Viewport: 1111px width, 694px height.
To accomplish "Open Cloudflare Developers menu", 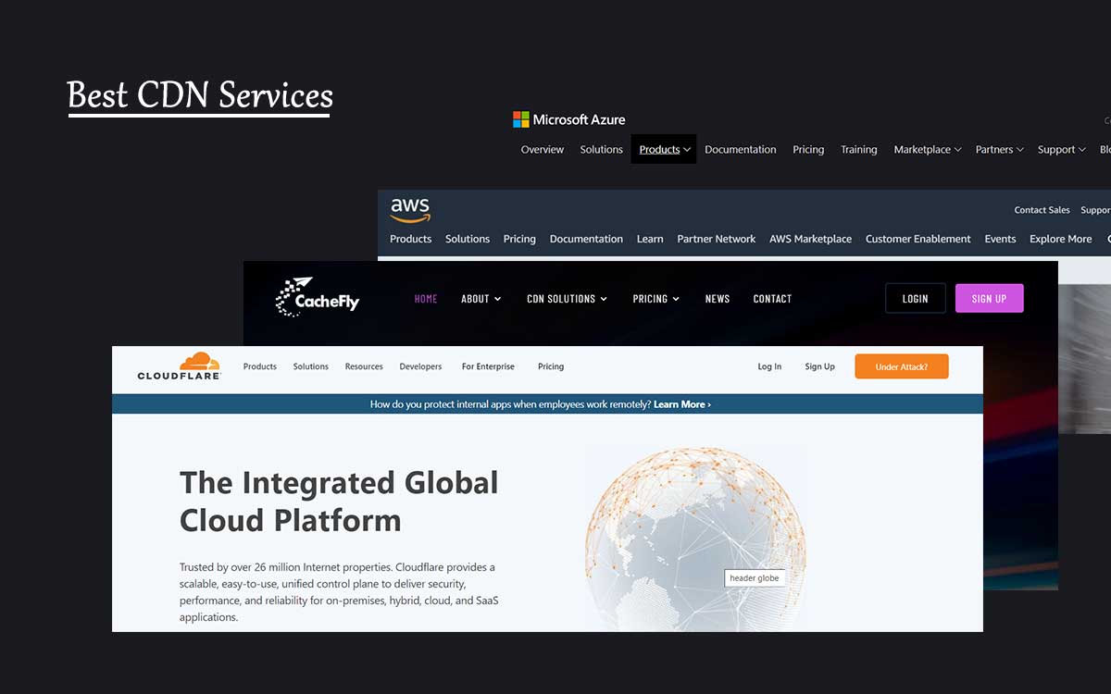I will tap(420, 366).
